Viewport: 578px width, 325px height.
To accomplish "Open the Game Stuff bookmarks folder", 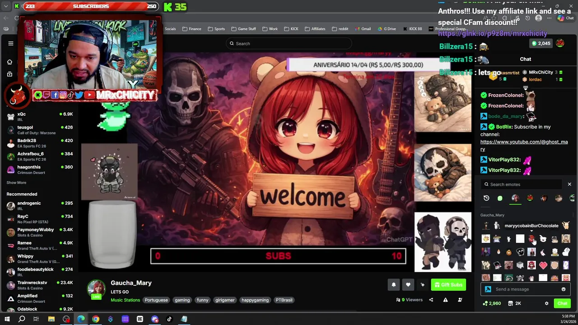I will 244,29.
